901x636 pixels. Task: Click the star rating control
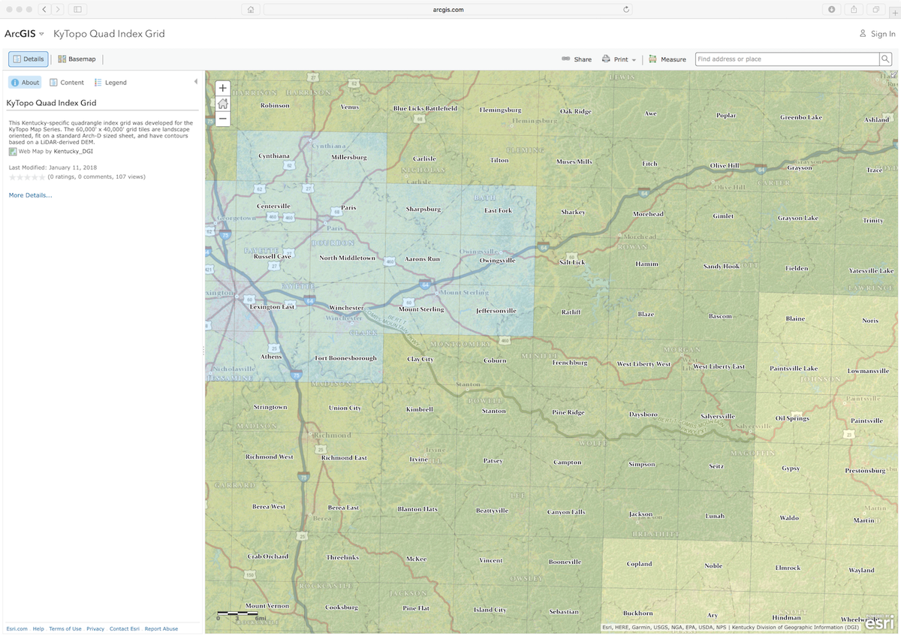[x=27, y=177]
